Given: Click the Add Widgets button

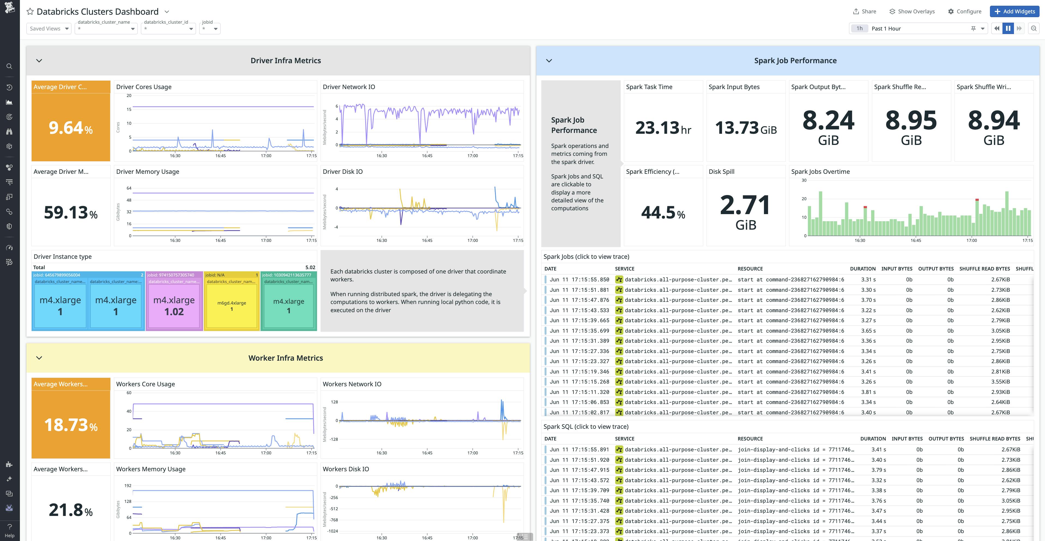Looking at the screenshot, I should tap(1014, 11).
